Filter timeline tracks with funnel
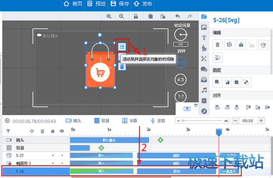Screen dimensions: 273x178 [8, 131]
